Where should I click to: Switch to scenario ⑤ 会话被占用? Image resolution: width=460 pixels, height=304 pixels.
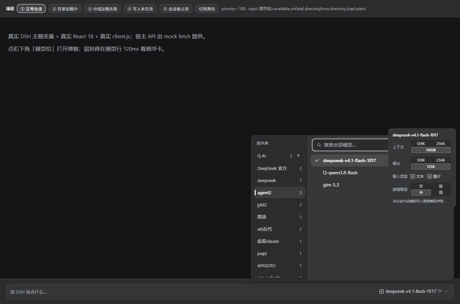pyautogui.click(x=176, y=9)
